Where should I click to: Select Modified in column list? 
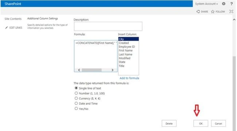coord(128,58)
